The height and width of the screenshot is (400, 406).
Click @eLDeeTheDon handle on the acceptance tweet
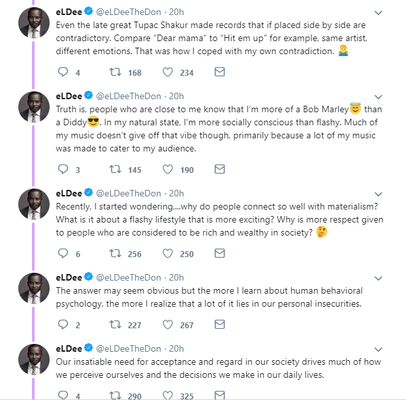click(129, 348)
